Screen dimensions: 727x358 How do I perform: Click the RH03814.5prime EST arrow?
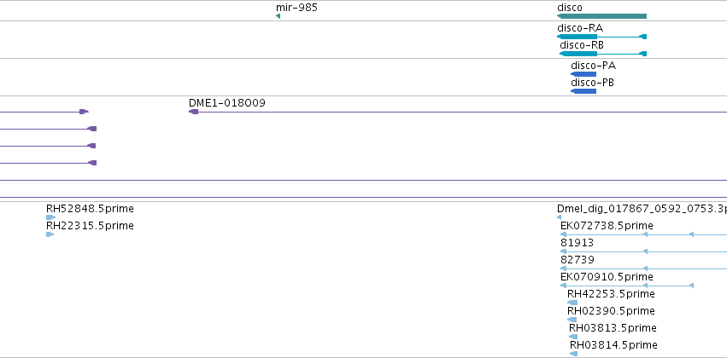point(574,354)
